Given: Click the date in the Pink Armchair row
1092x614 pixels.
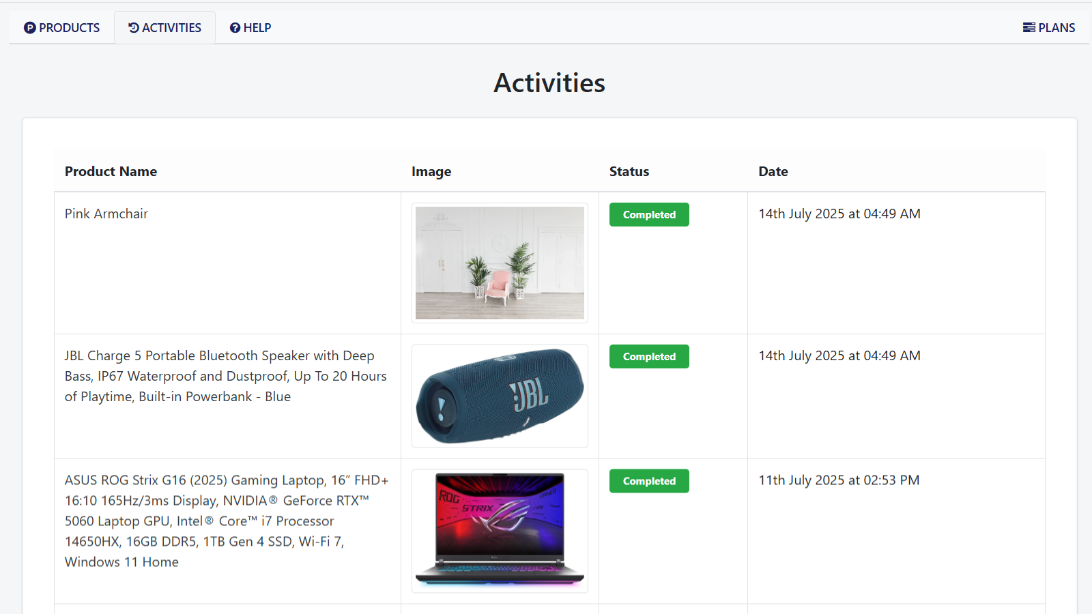Looking at the screenshot, I should [x=839, y=214].
